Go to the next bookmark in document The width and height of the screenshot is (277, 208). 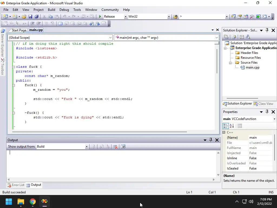click(x=98, y=23)
